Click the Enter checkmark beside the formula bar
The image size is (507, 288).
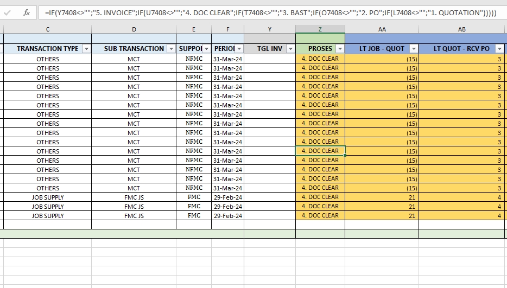pos(7,13)
